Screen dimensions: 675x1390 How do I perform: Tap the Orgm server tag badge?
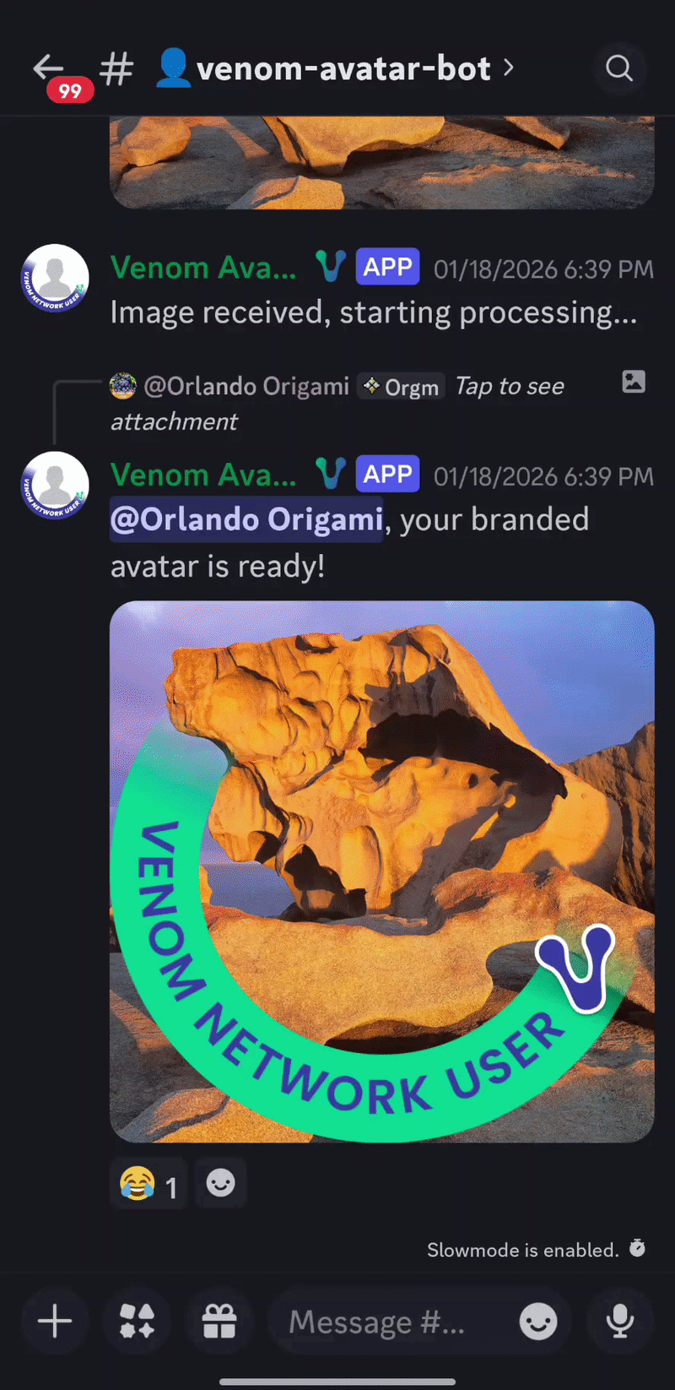click(400, 387)
